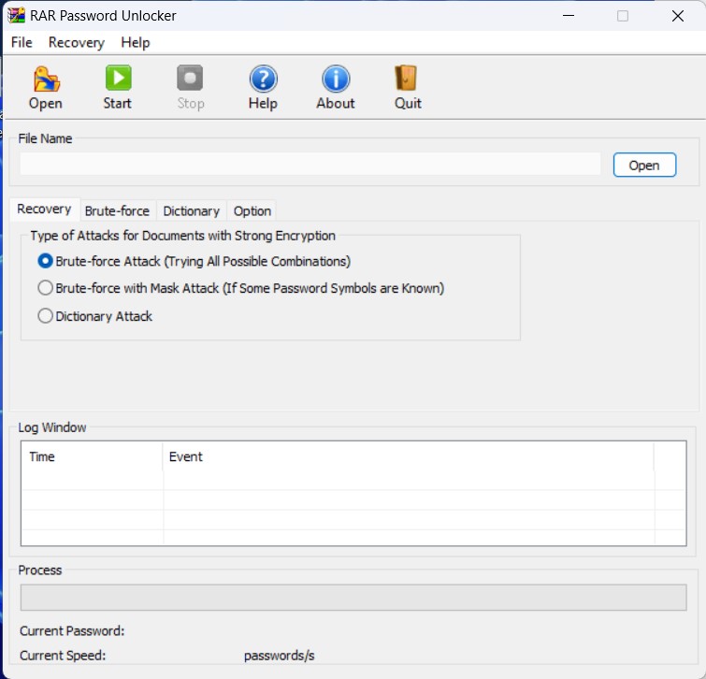The width and height of the screenshot is (706, 679).
Task: Quit using the door icon
Action: point(406,79)
